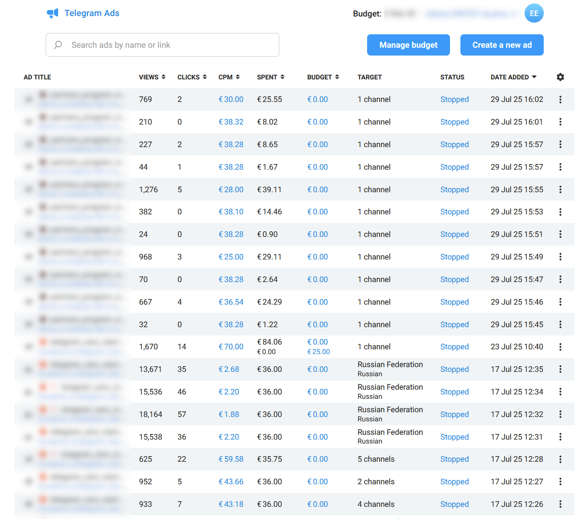This screenshot has width=588, height=519.
Task: Click the EE profile avatar
Action: tap(534, 13)
